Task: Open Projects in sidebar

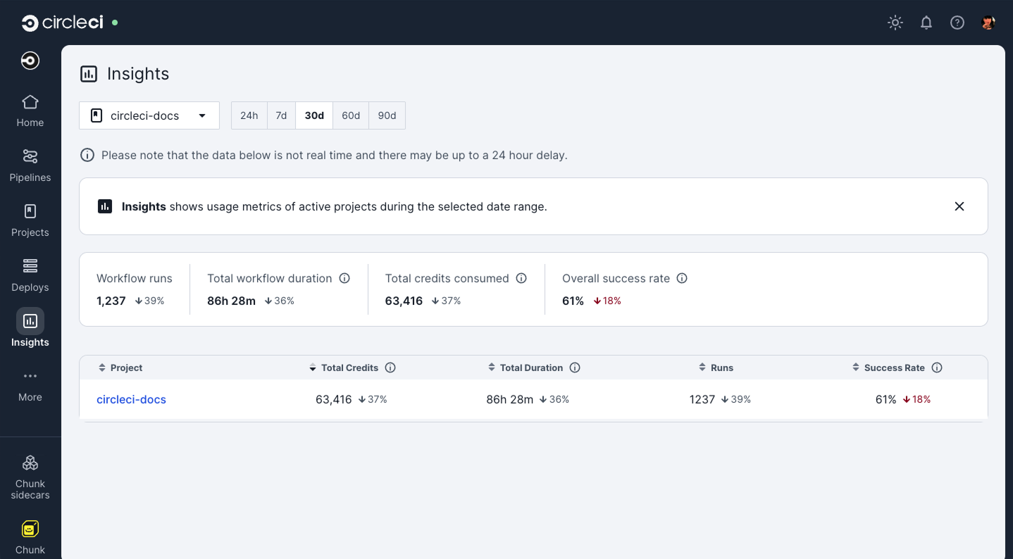Action: click(30, 221)
